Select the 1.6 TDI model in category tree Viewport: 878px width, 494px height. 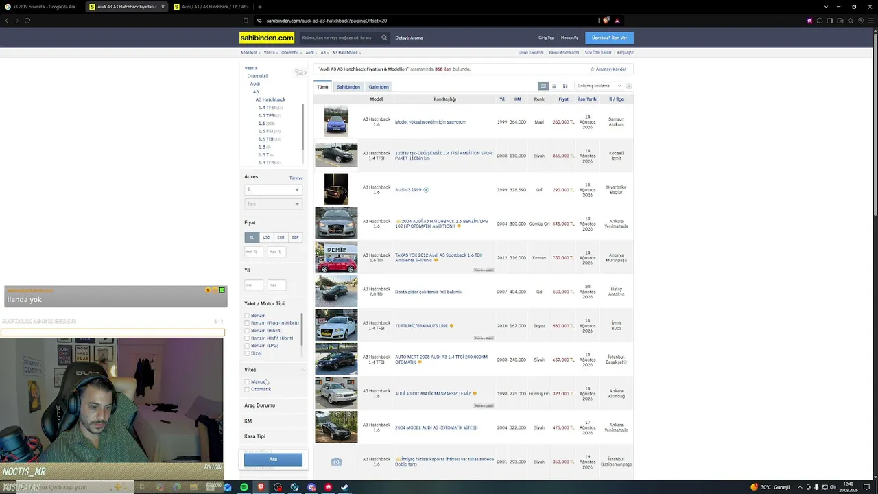pos(266,139)
